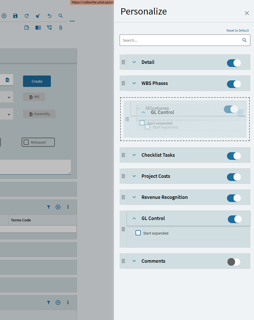Image resolution: width=254 pixels, height=320 pixels.
Task: Click add row icon in the bottom grid header
Action: (58, 302)
